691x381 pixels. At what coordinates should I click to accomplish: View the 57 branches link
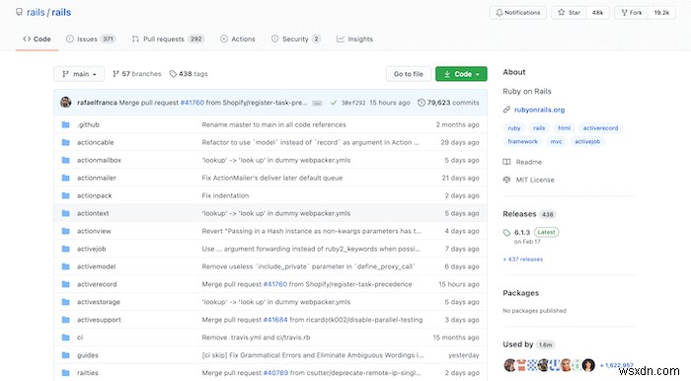tap(137, 74)
